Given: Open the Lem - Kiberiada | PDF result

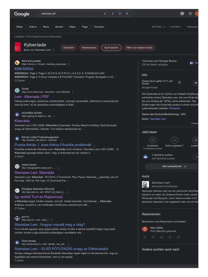Looking at the screenshot, I should tap(32, 97).
